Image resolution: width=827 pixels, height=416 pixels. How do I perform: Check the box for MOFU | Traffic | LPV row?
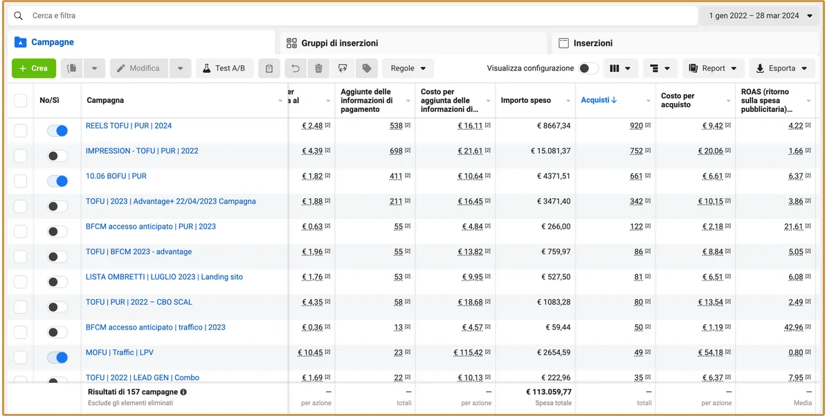click(20, 357)
